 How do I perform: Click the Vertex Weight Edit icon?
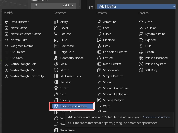pyautogui.click(x=7, y=64)
